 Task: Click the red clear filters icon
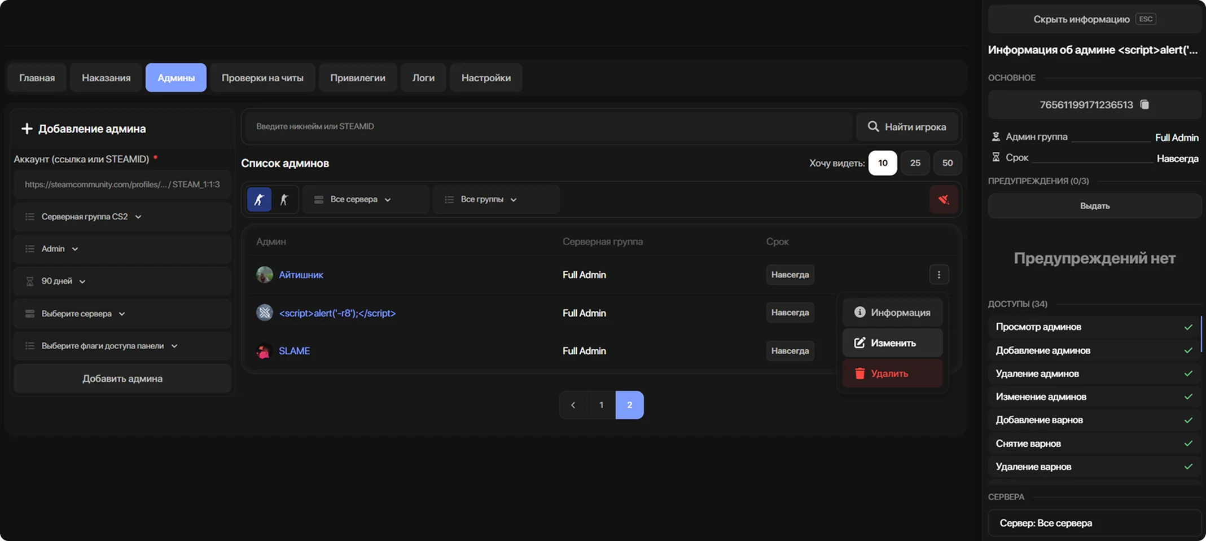coord(944,200)
